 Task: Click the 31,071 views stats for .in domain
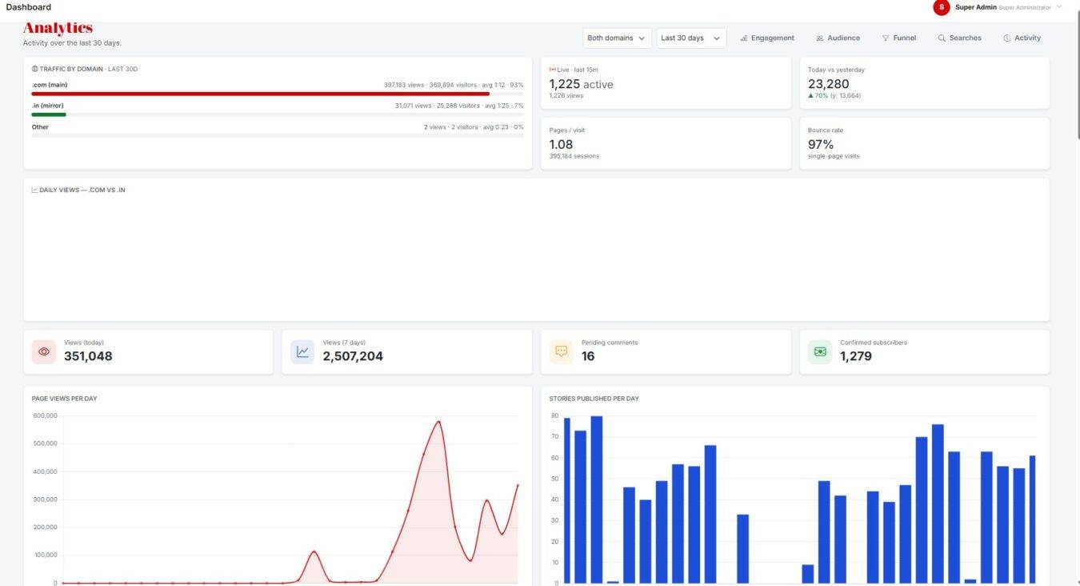click(x=459, y=106)
